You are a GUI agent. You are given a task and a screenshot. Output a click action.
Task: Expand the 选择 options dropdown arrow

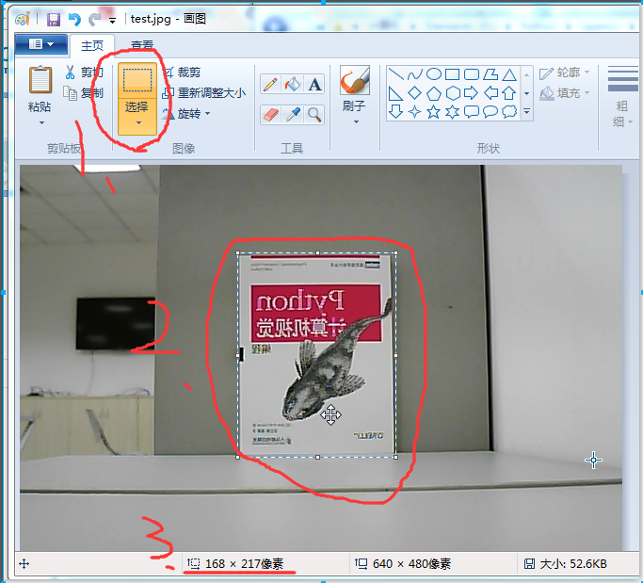[138, 122]
